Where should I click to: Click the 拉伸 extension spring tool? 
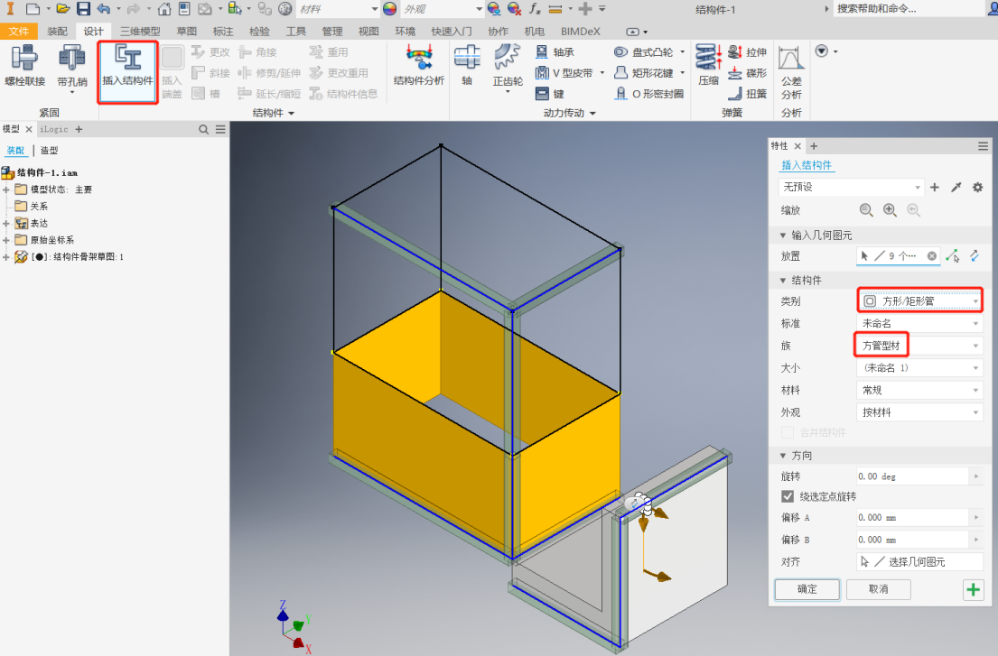coord(747,52)
